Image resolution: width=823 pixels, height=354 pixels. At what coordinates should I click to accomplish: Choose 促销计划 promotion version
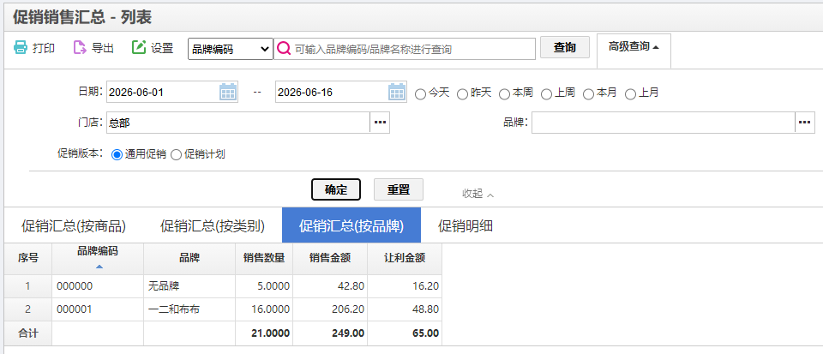176,154
